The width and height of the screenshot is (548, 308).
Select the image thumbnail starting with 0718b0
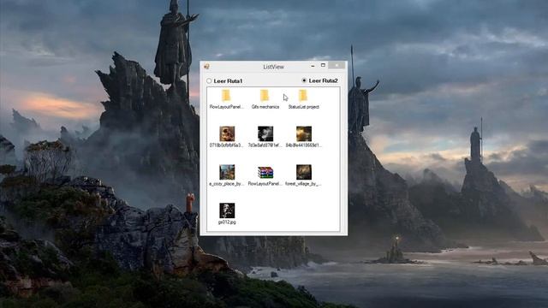pos(227,133)
